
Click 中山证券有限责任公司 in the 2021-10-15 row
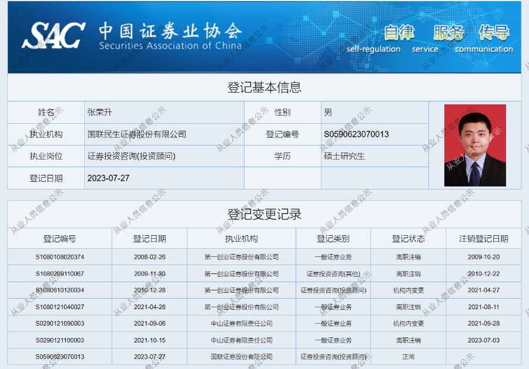pyautogui.click(x=241, y=340)
